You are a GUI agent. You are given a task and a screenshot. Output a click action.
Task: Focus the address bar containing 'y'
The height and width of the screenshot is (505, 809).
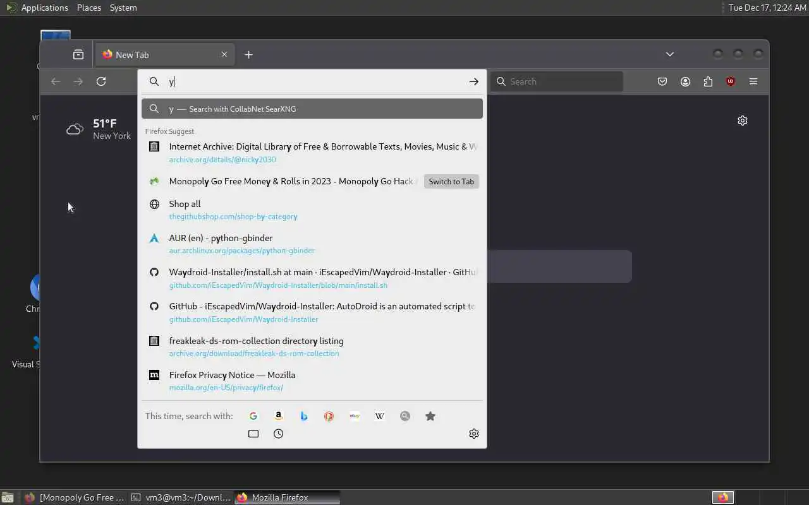pos(312,81)
